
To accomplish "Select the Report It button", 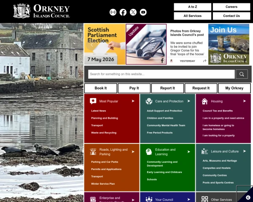I will tap(167, 88).
